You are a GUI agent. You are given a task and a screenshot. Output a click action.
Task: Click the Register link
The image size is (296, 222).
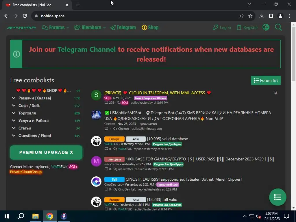coord(247,27)
